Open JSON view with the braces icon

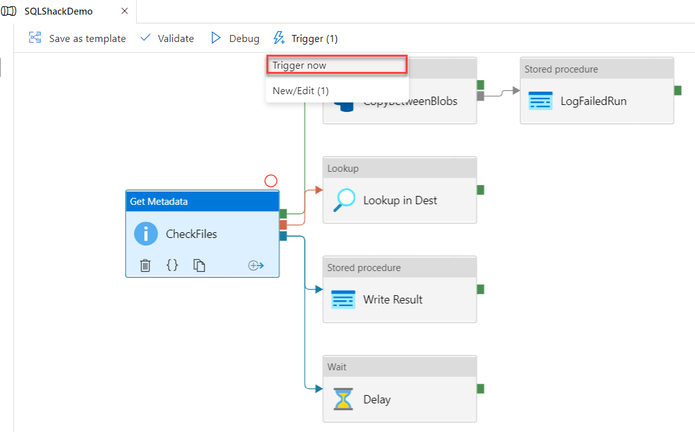[172, 265]
